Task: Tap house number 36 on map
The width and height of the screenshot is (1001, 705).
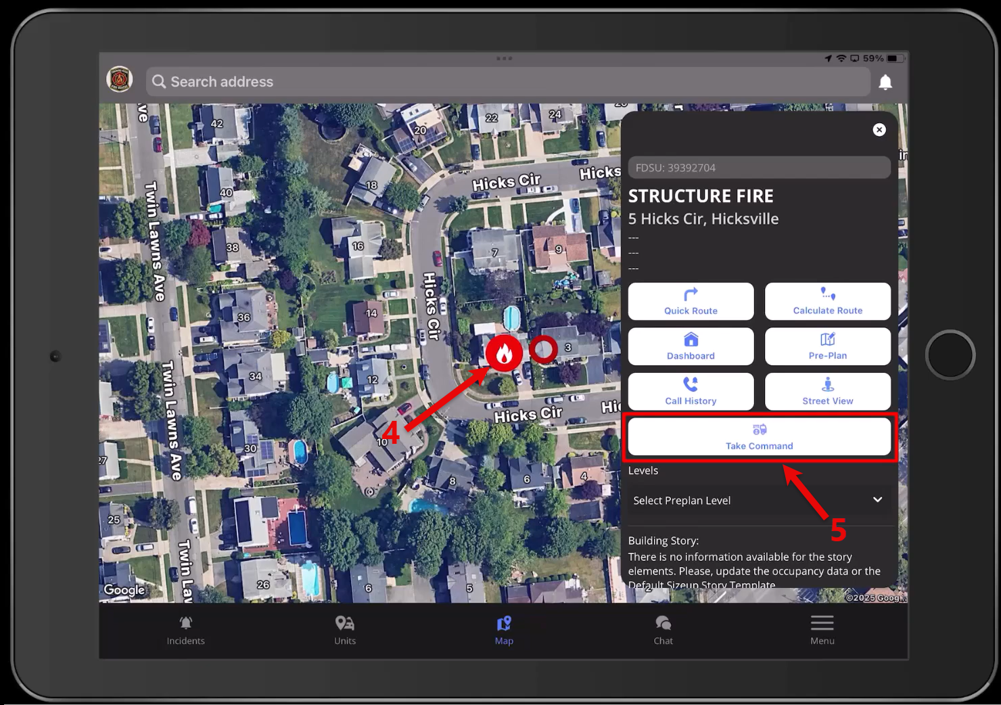Action: tap(243, 317)
